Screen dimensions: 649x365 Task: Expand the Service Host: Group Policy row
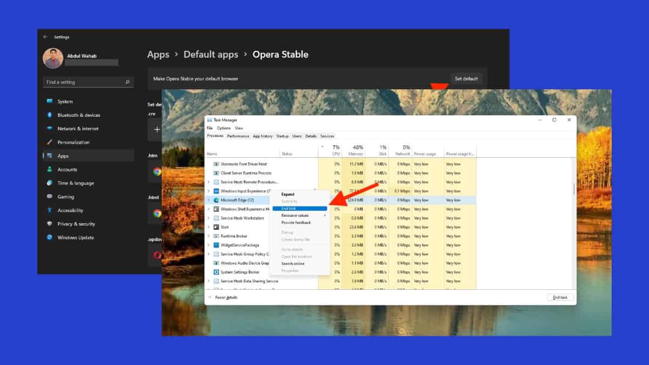tap(209, 254)
